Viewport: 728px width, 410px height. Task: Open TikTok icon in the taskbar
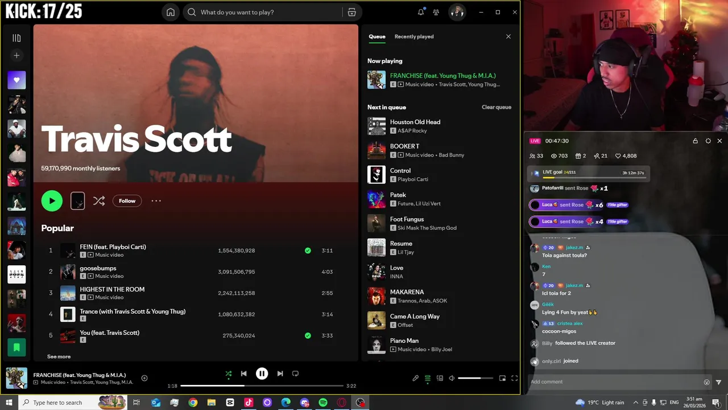coord(249,403)
